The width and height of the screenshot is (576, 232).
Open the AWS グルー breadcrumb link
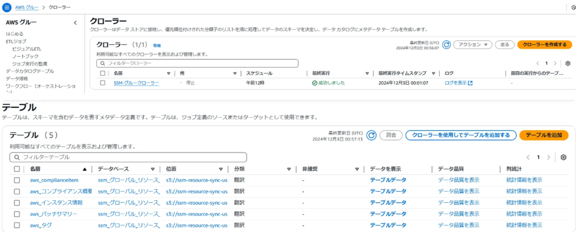tap(27, 7)
